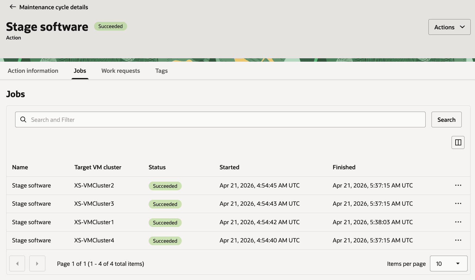Go to previous page of jobs
The width and height of the screenshot is (475, 280).
(17, 264)
